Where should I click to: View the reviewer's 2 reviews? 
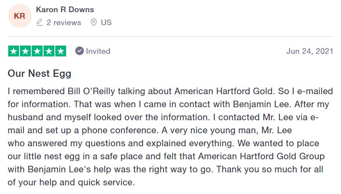coord(64,22)
